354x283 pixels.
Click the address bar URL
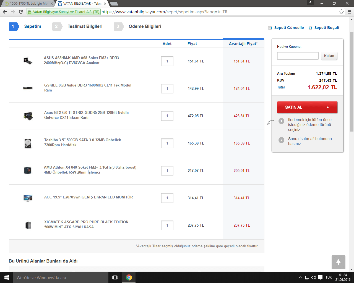click(164, 12)
